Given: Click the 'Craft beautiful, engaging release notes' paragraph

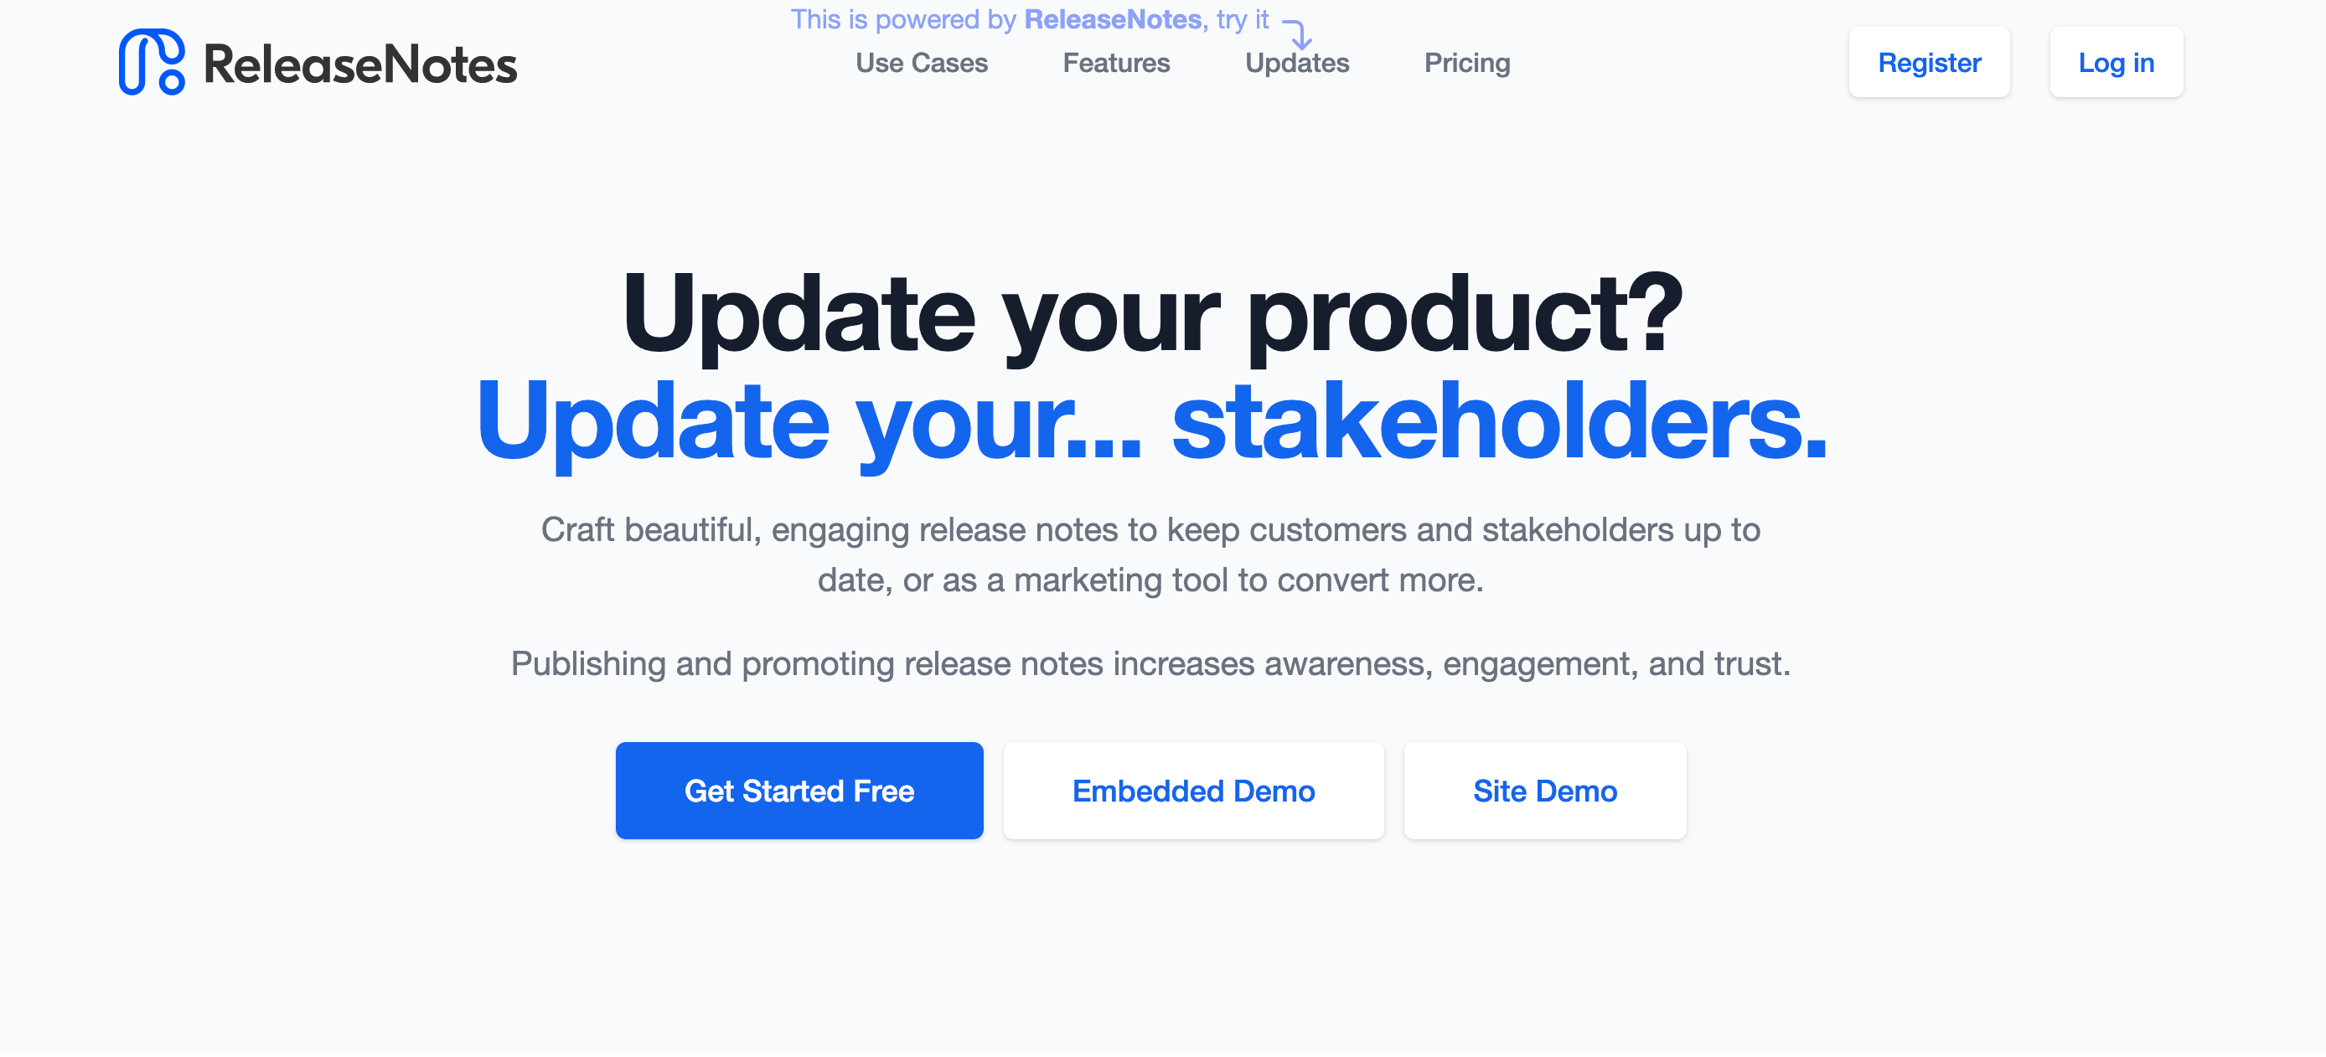Looking at the screenshot, I should (1150, 555).
